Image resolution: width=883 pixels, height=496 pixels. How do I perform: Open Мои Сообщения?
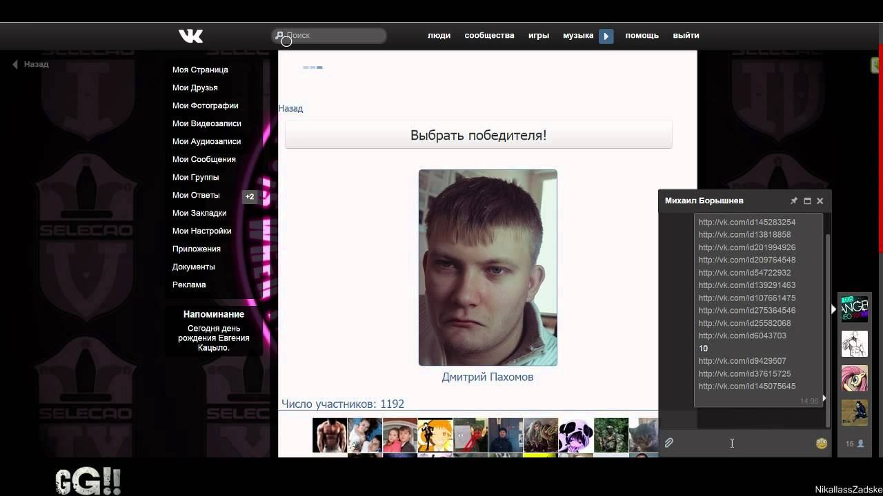click(x=204, y=159)
